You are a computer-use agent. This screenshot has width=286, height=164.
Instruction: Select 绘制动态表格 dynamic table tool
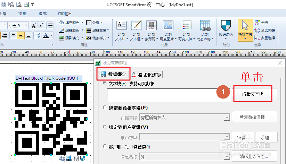tap(205, 31)
